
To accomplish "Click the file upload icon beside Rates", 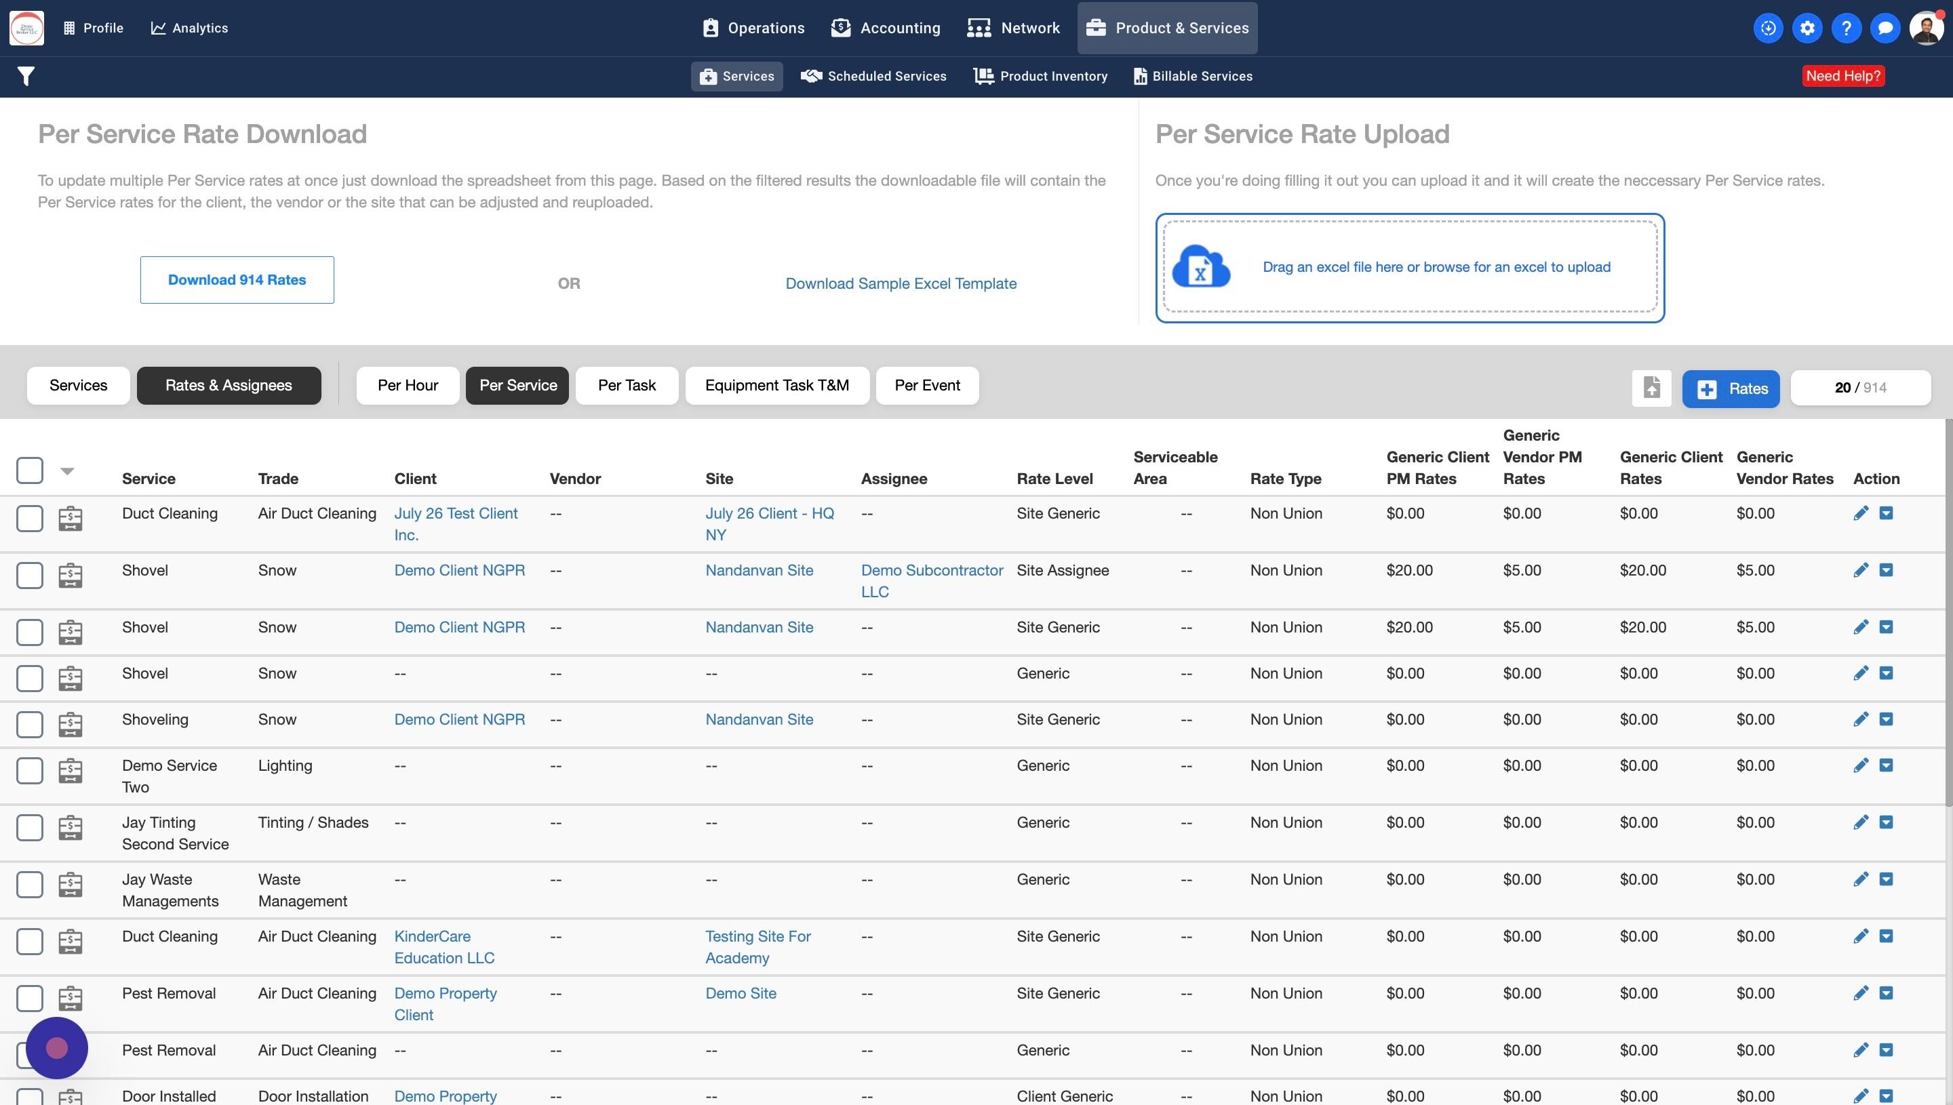I will click(x=1652, y=388).
